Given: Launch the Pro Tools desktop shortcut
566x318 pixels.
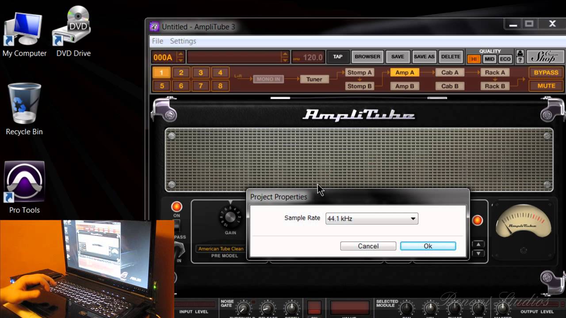Looking at the screenshot, I should click(x=24, y=187).
